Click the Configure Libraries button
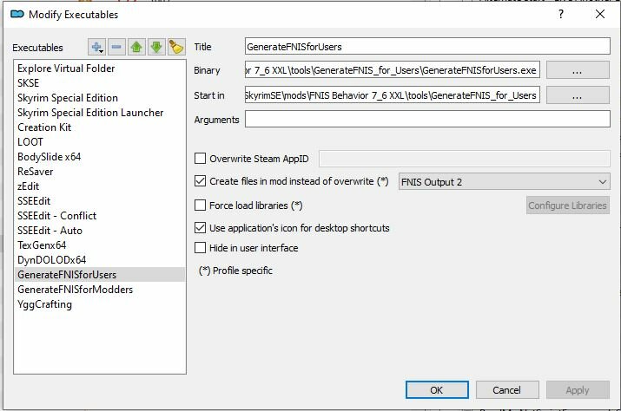Viewport: 621px width, 411px height. tap(567, 205)
